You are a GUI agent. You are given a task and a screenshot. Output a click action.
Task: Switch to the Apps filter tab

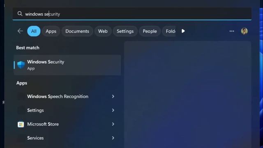[51, 31]
